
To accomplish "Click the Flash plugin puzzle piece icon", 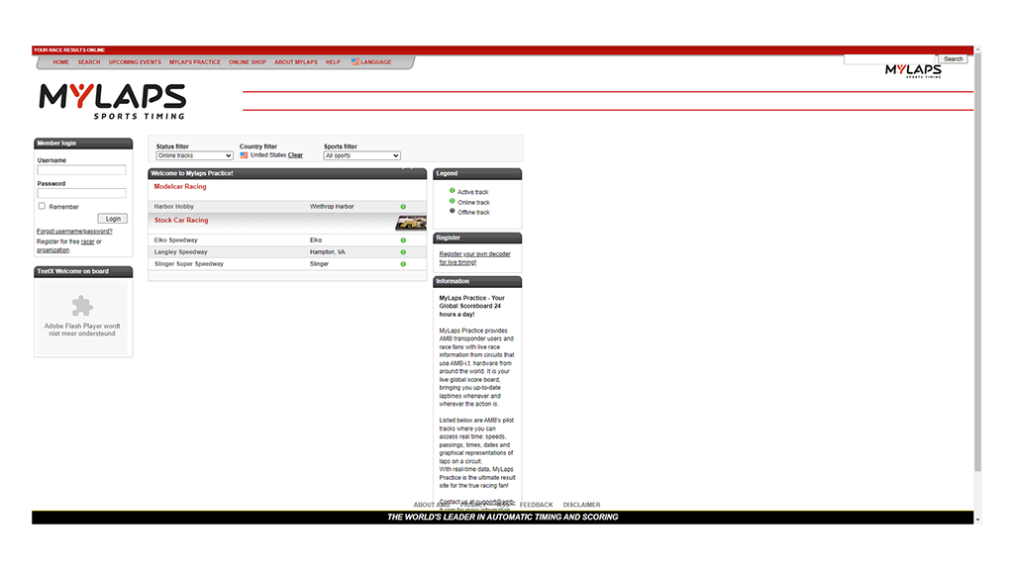I will 82,305.
